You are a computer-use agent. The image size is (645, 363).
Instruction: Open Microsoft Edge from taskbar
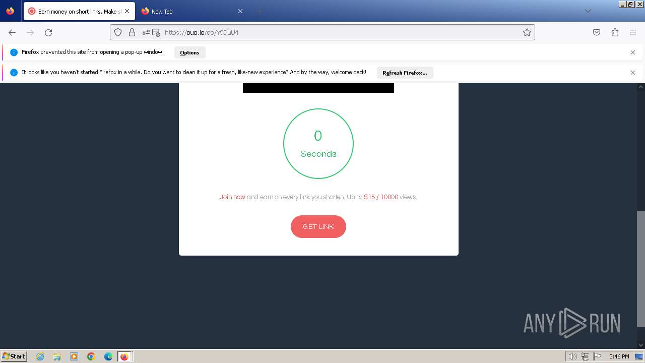coord(108,356)
